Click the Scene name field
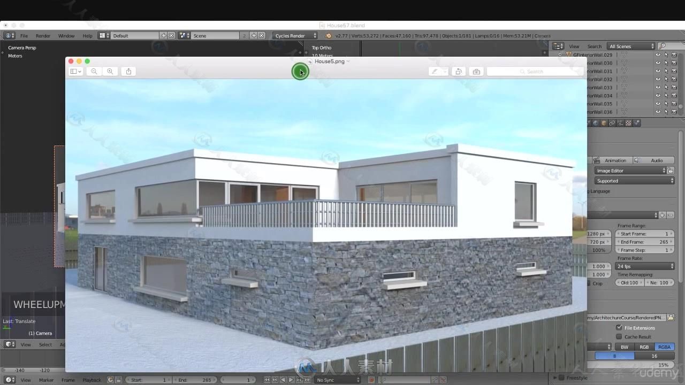 click(x=215, y=36)
